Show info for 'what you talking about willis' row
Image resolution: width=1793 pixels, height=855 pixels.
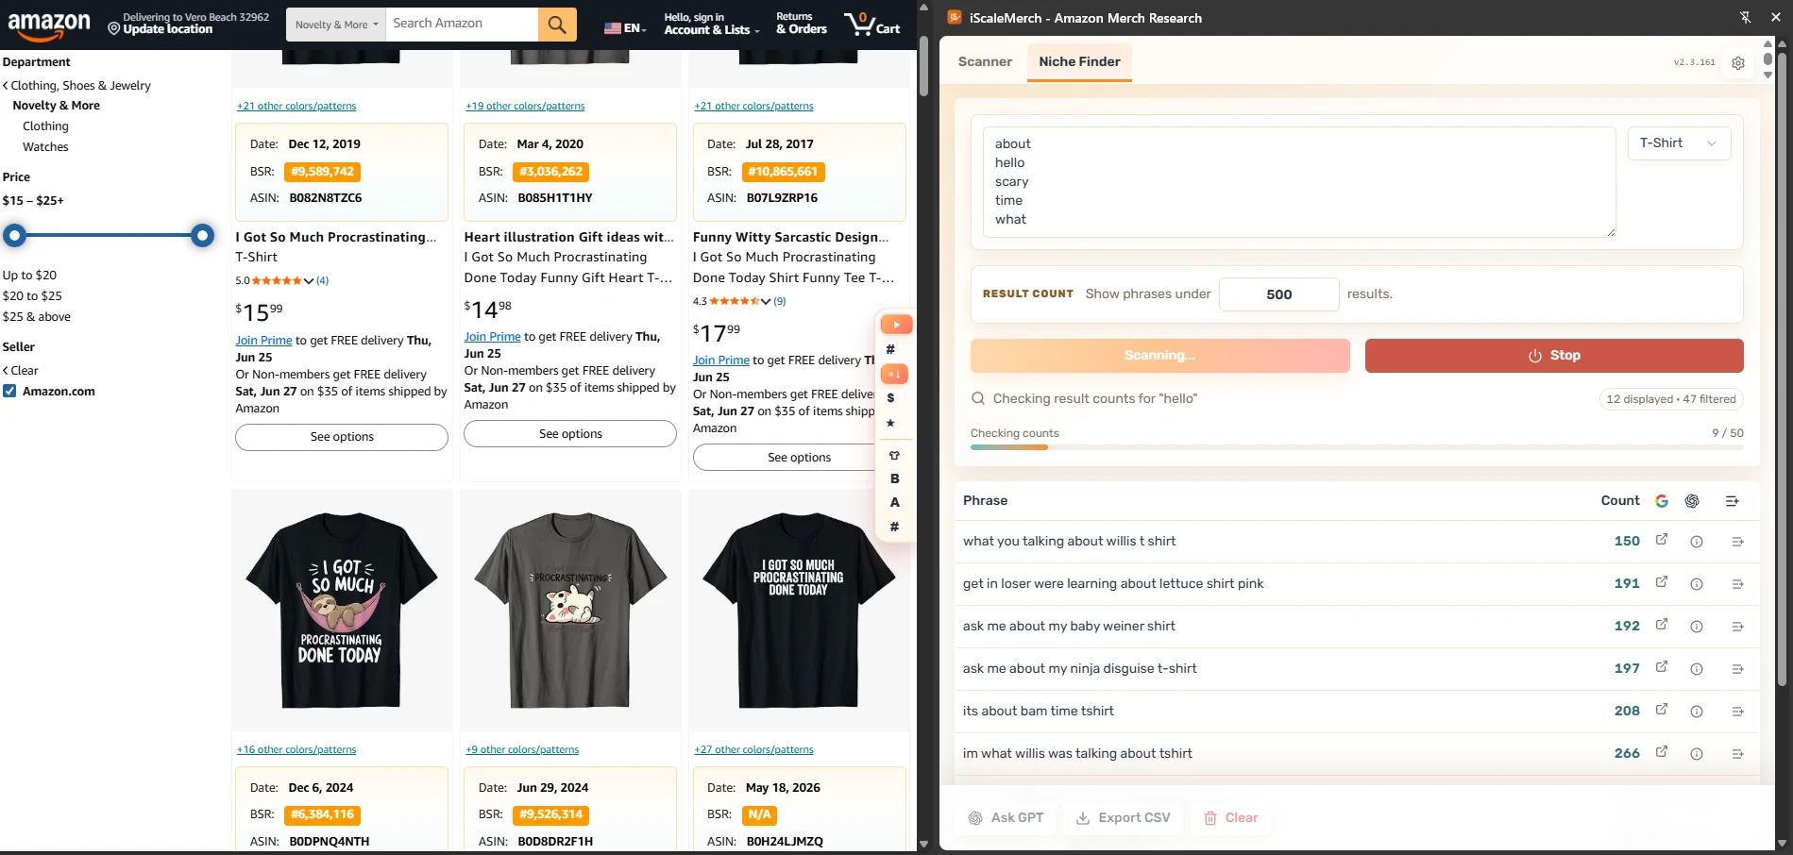(1697, 542)
